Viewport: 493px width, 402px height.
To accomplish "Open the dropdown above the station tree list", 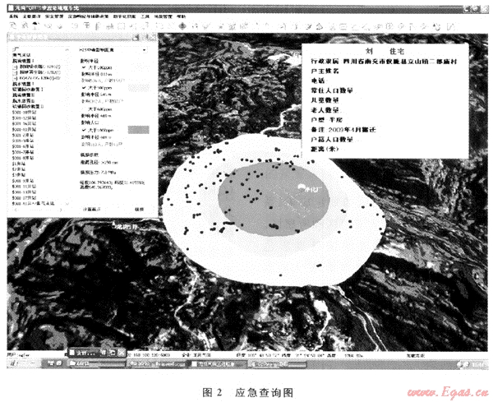I will (64, 51).
